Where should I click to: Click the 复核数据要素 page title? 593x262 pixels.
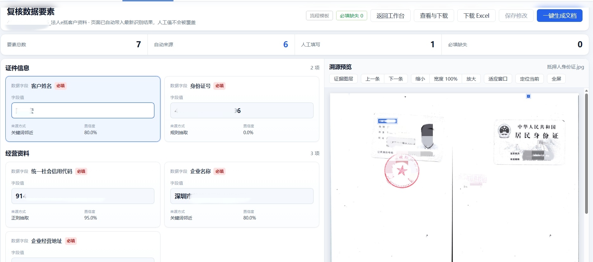click(31, 12)
